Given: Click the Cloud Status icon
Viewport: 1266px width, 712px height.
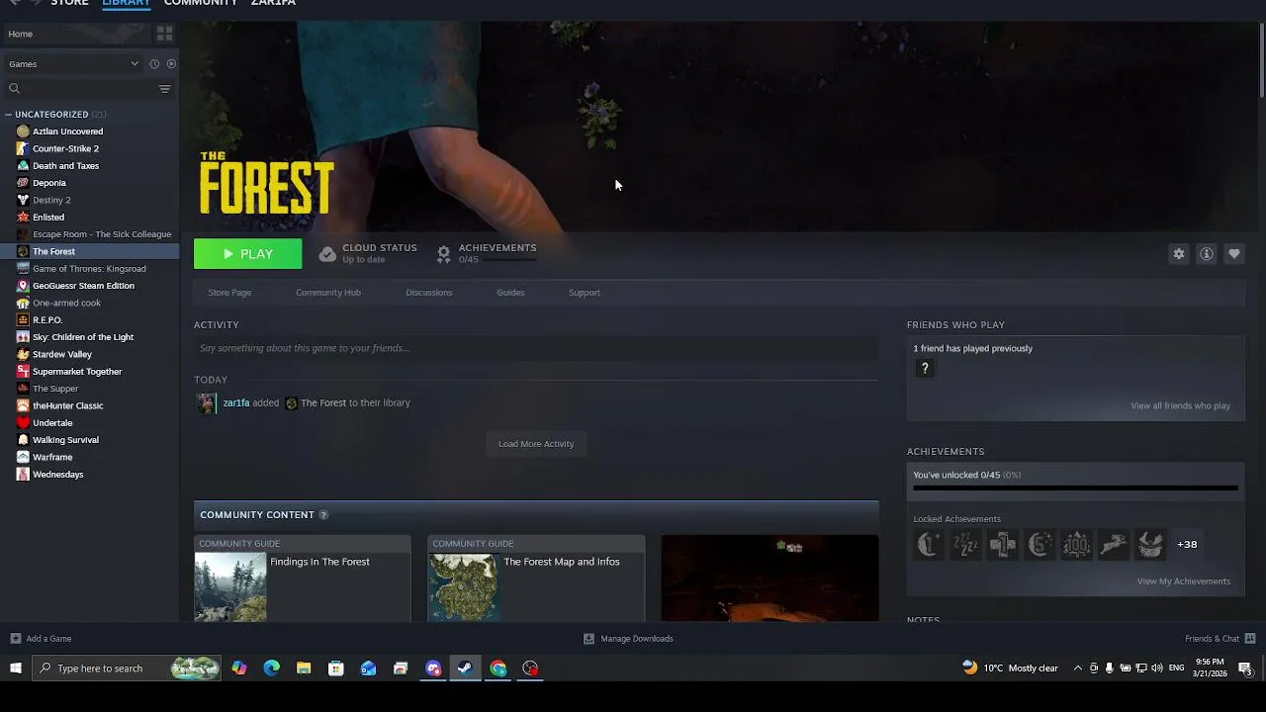Looking at the screenshot, I should [327, 254].
